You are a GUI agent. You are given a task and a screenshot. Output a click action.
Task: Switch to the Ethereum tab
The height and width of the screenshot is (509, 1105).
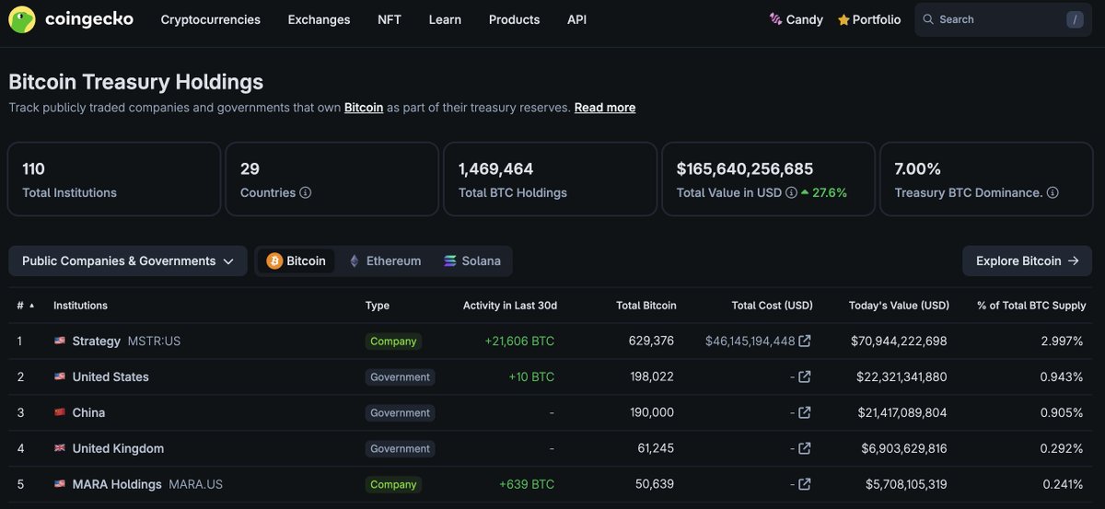tap(385, 261)
